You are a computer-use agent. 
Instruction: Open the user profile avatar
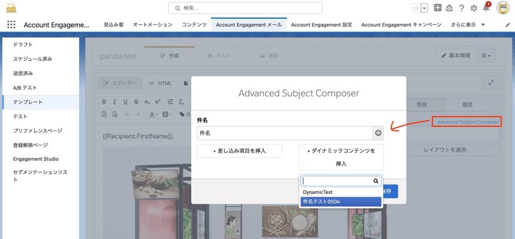pos(503,8)
